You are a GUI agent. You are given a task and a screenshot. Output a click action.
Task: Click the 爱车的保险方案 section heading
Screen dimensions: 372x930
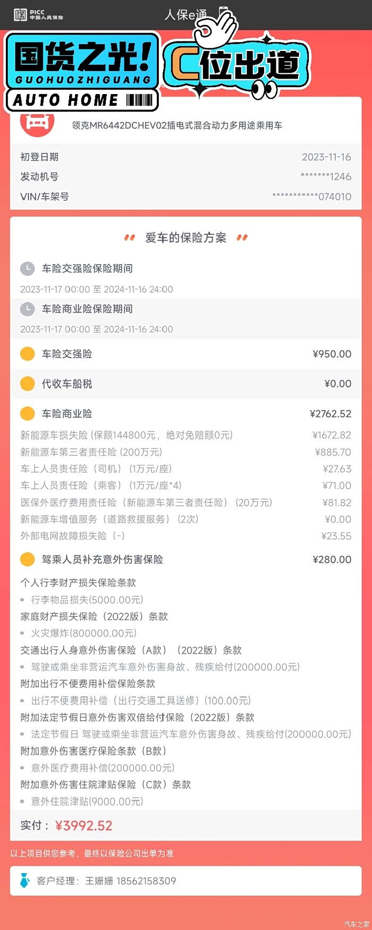pos(185,238)
